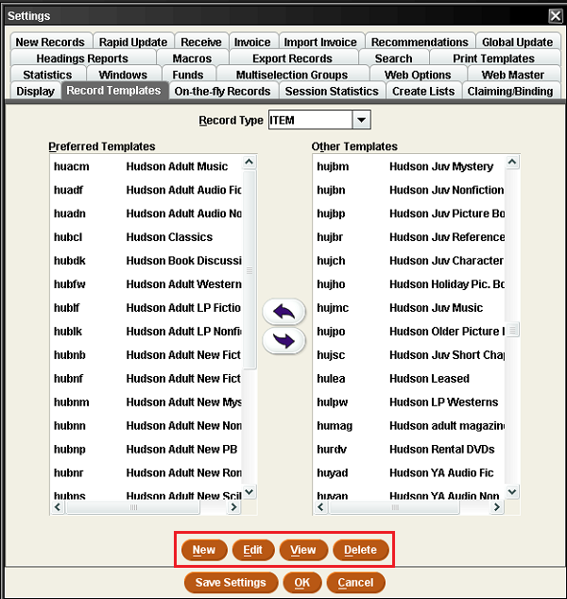Viewport: 567px width, 599px height.
Task: Open the Windows tab
Action: pos(123,75)
